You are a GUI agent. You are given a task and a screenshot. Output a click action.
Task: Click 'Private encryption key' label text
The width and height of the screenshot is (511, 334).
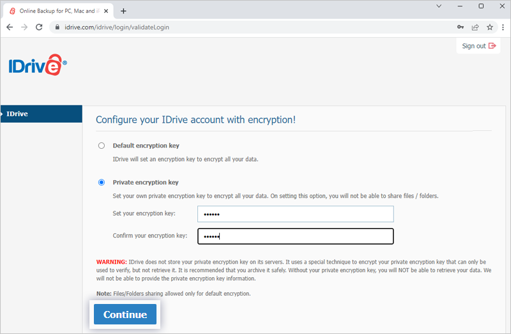coord(146,182)
